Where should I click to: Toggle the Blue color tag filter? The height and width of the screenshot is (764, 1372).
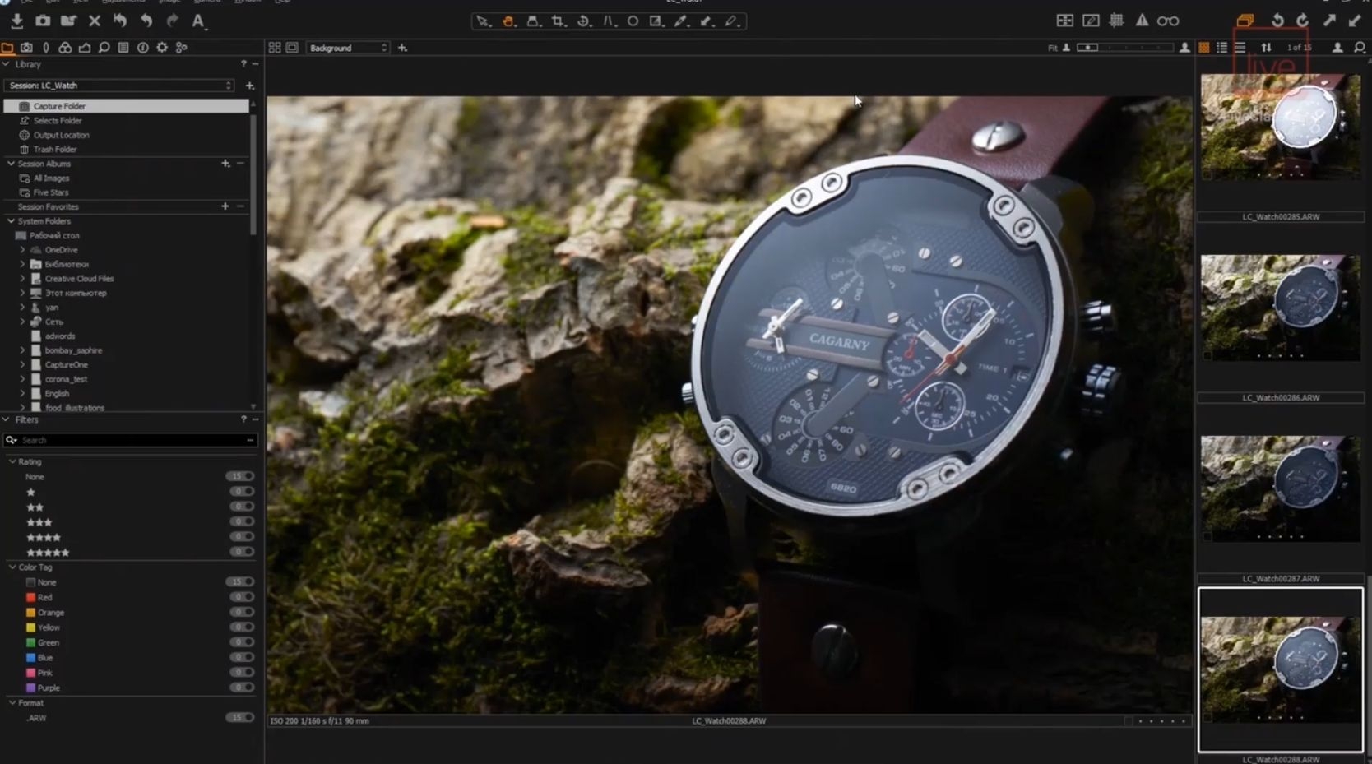(x=242, y=657)
